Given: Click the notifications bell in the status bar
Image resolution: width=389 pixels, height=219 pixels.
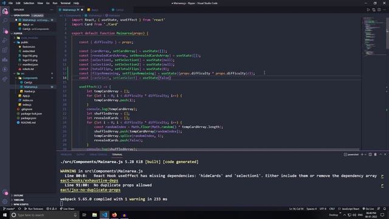Looking at the screenshot, I should (x=385, y=209).
